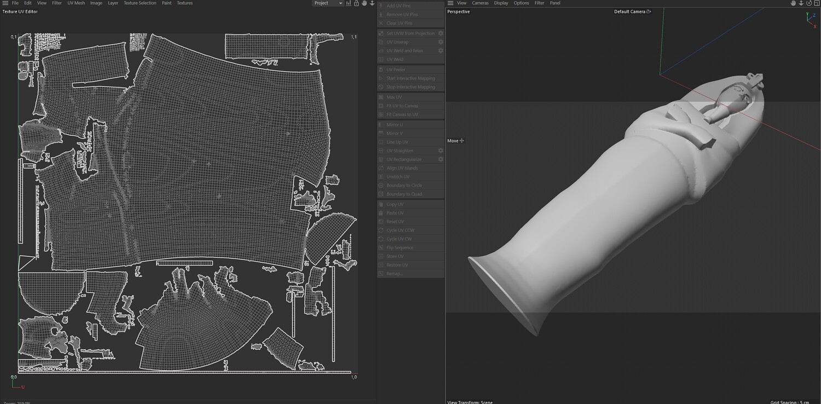Click the Default Camera label in the viewport

[x=629, y=11]
